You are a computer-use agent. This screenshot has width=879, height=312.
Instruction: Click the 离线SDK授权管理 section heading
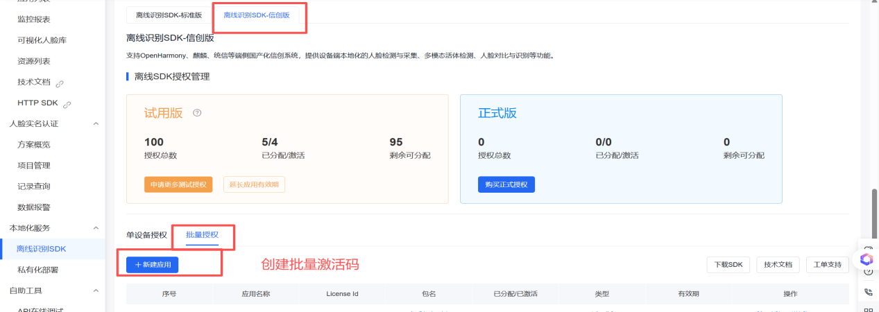point(172,76)
